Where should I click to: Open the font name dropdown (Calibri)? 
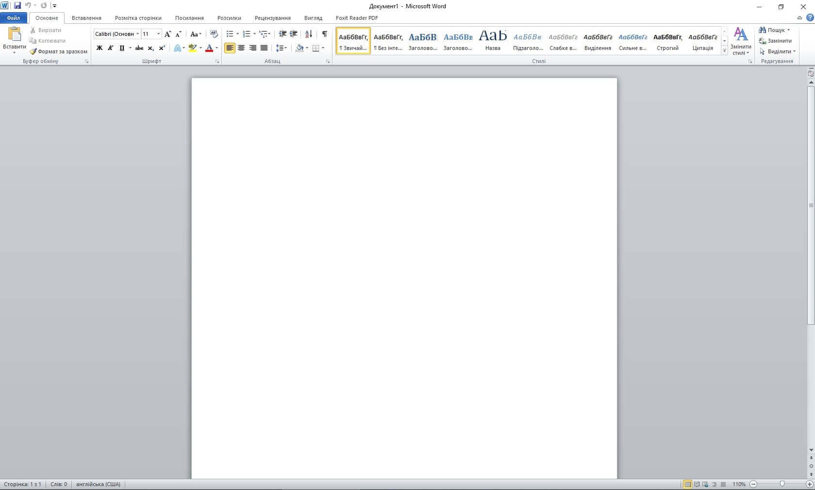138,34
